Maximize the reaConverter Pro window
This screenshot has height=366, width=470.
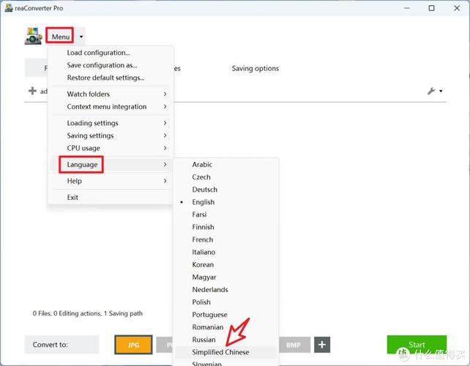(x=431, y=8)
